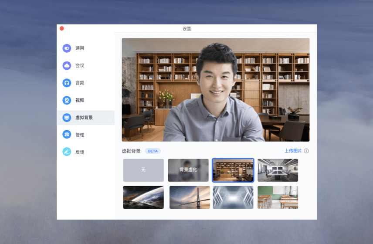Click the Video (视频) camera icon

coord(67,100)
